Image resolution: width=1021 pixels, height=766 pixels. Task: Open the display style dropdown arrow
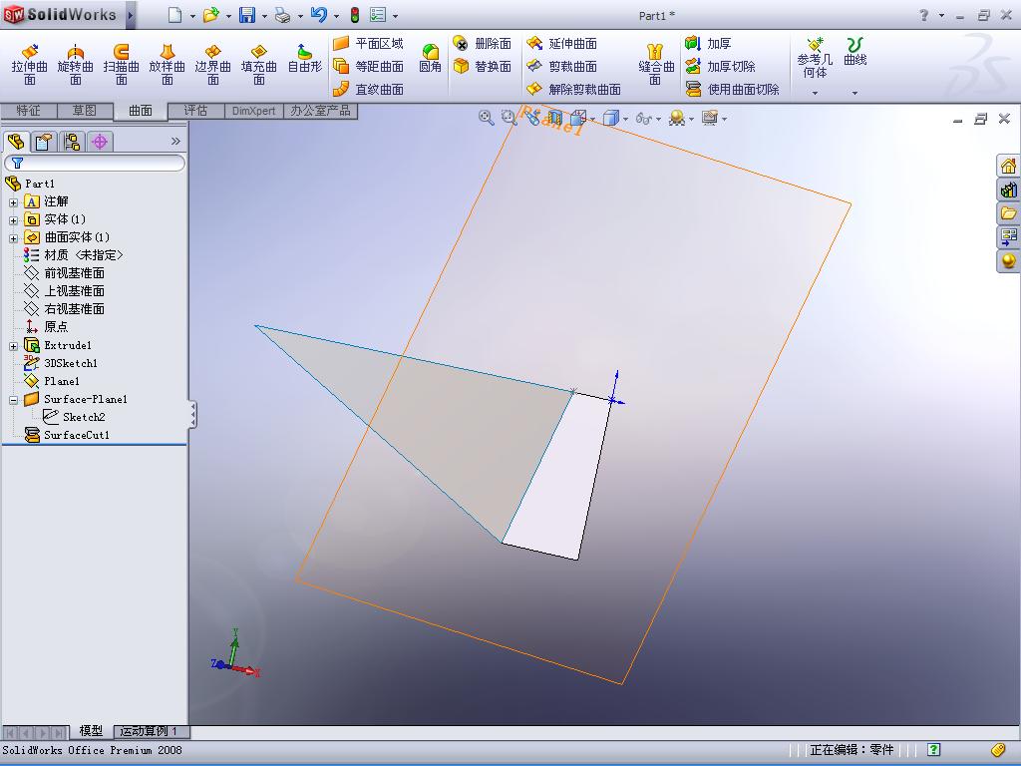click(x=626, y=120)
